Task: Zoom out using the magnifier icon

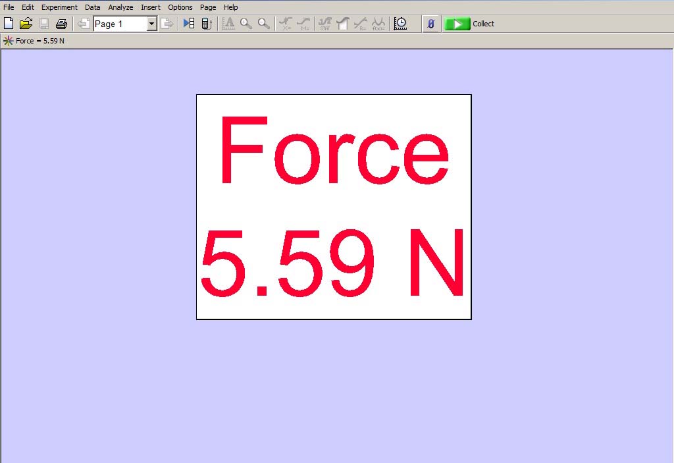Action: tap(263, 23)
